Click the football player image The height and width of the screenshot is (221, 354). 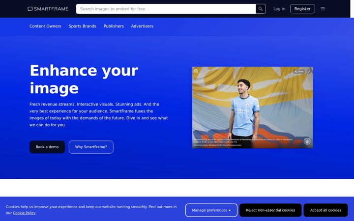(252, 108)
